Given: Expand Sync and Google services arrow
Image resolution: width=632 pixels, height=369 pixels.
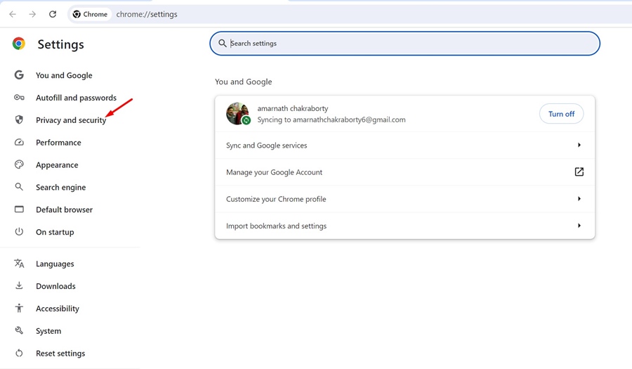Looking at the screenshot, I should point(579,145).
